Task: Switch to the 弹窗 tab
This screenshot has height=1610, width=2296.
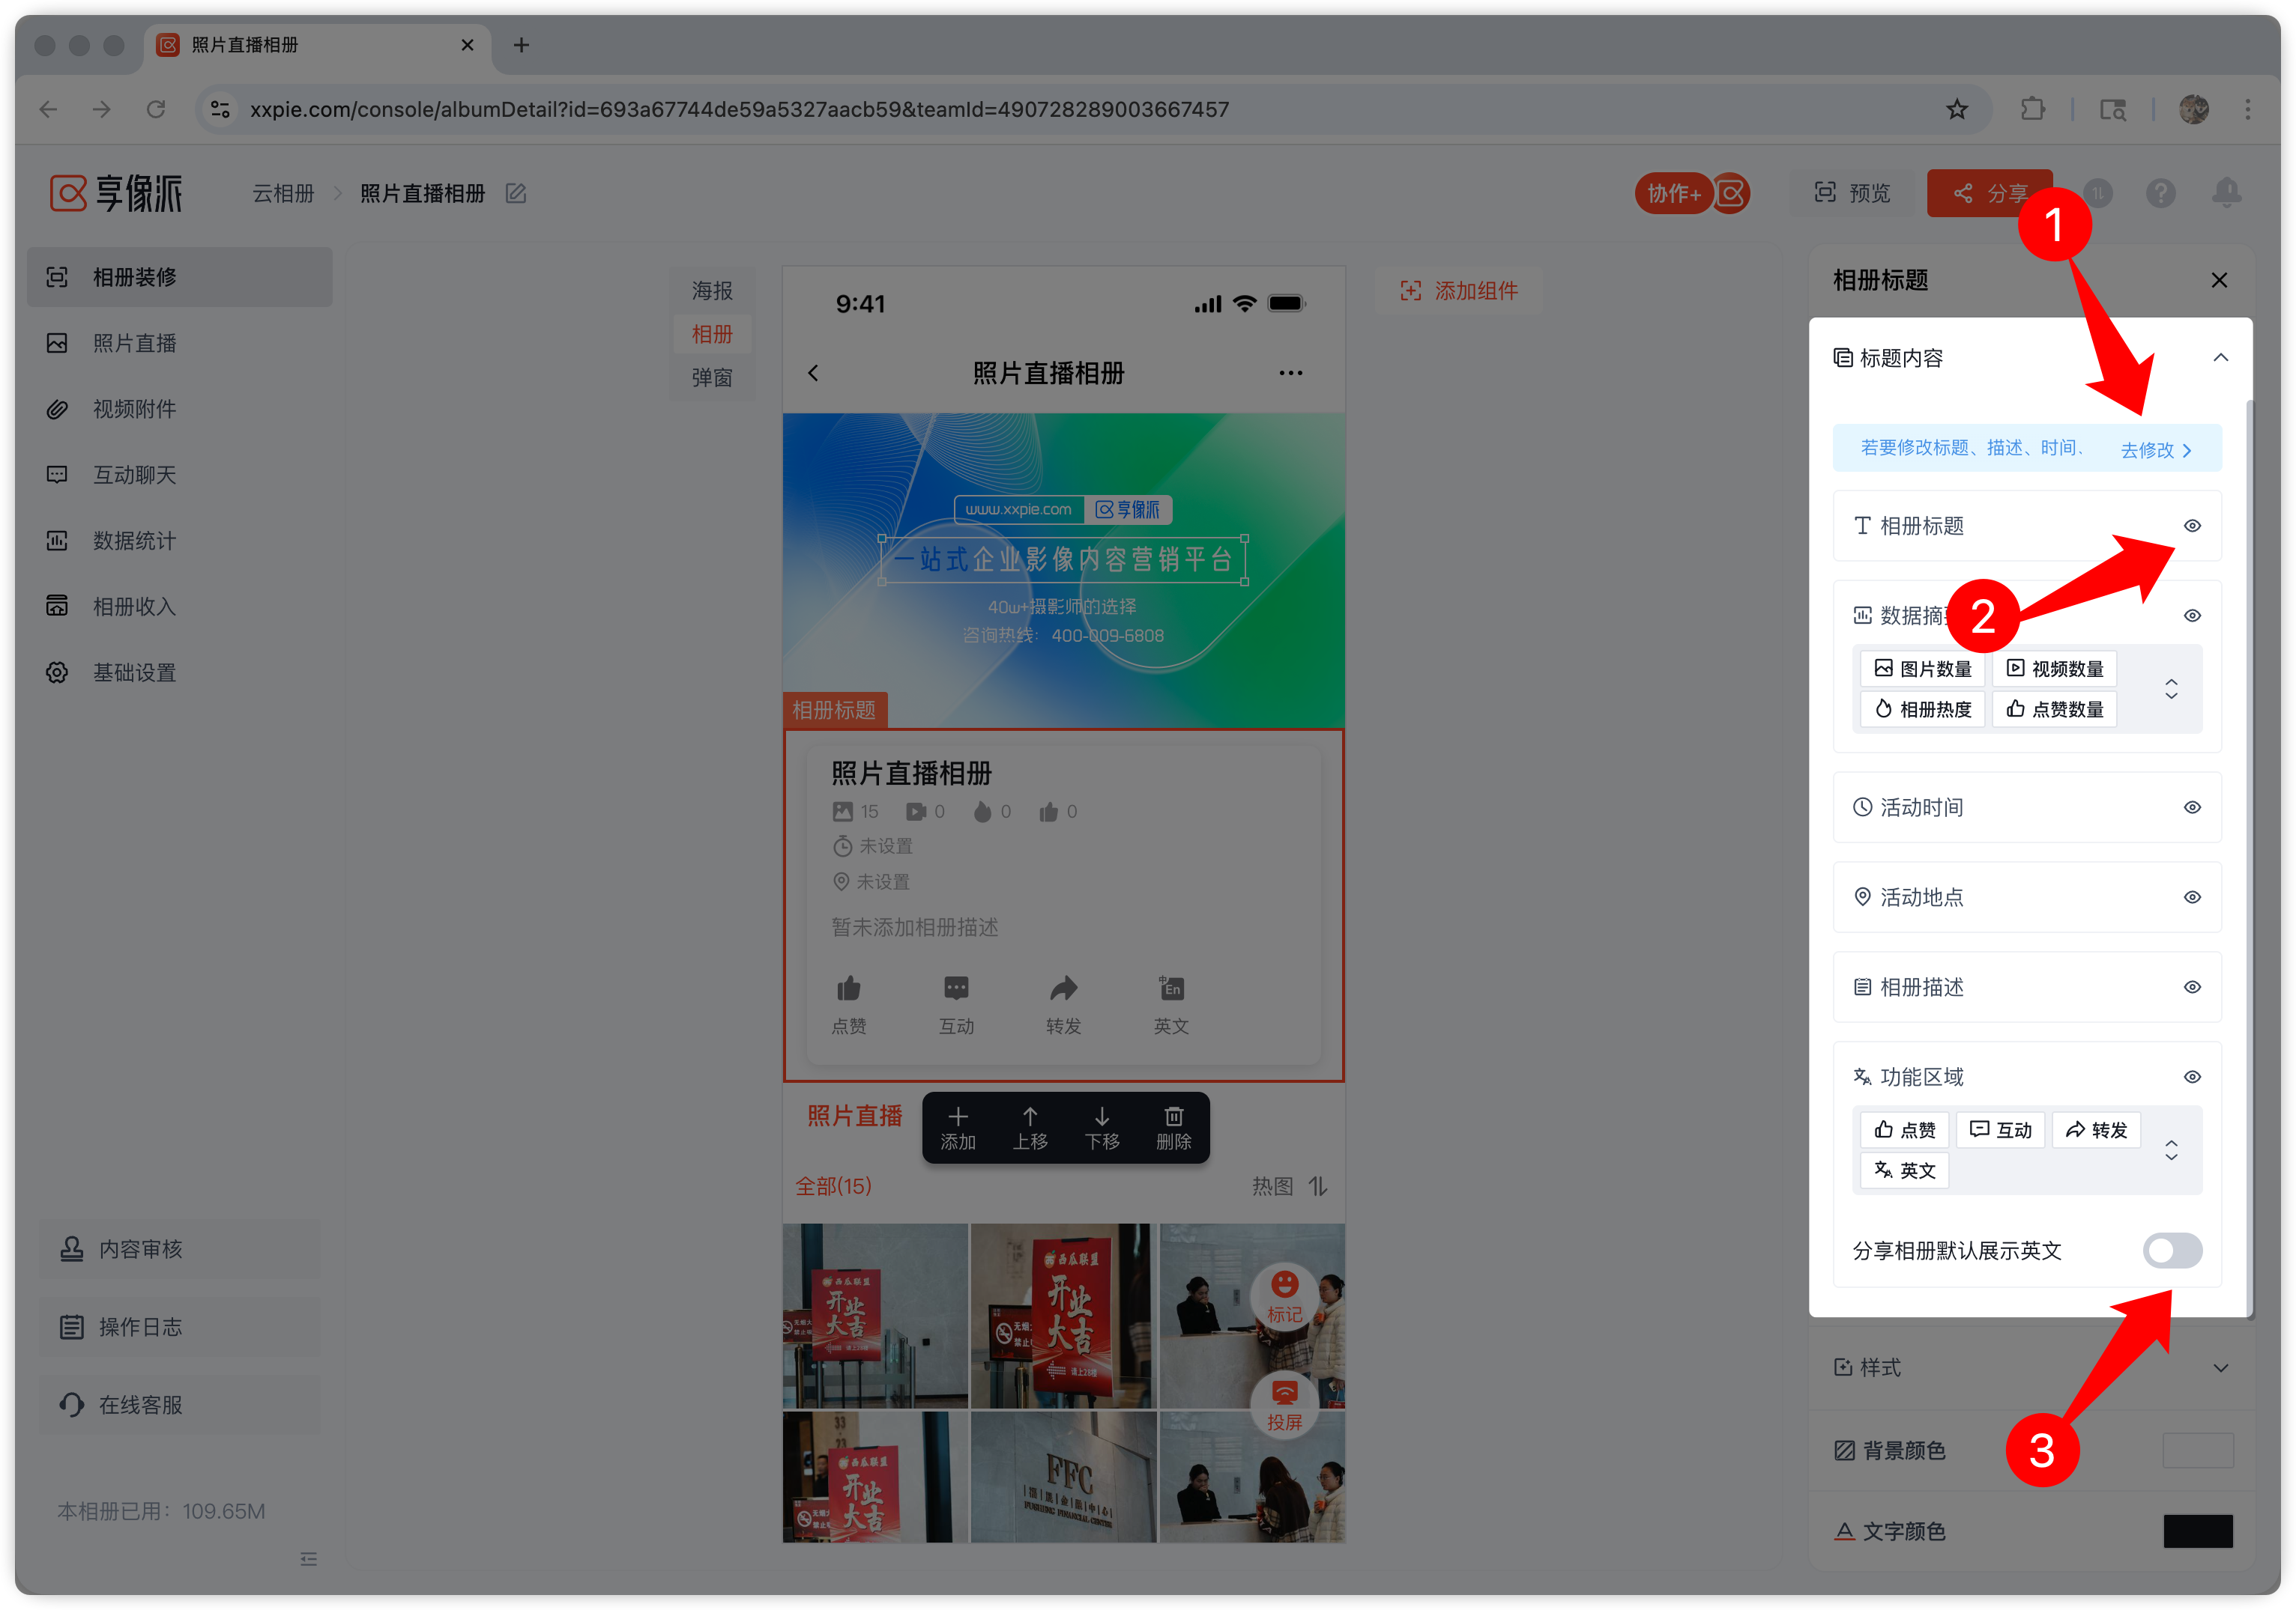Action: click(x=712, y=377)
